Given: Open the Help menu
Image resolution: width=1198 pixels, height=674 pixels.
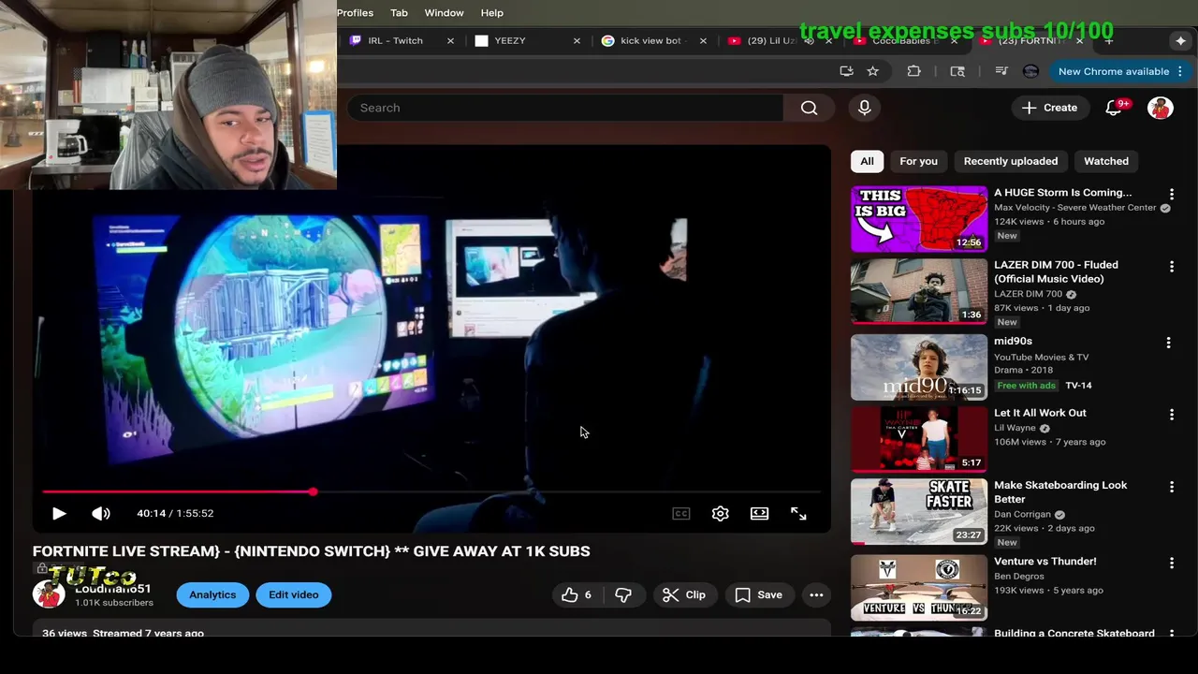Looking at the screenshot, I should pos(492,13).
